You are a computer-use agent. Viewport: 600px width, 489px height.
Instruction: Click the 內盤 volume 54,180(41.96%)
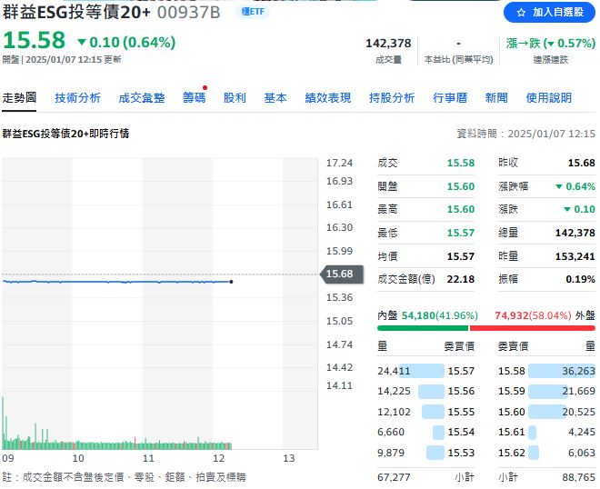click(440, 315)
